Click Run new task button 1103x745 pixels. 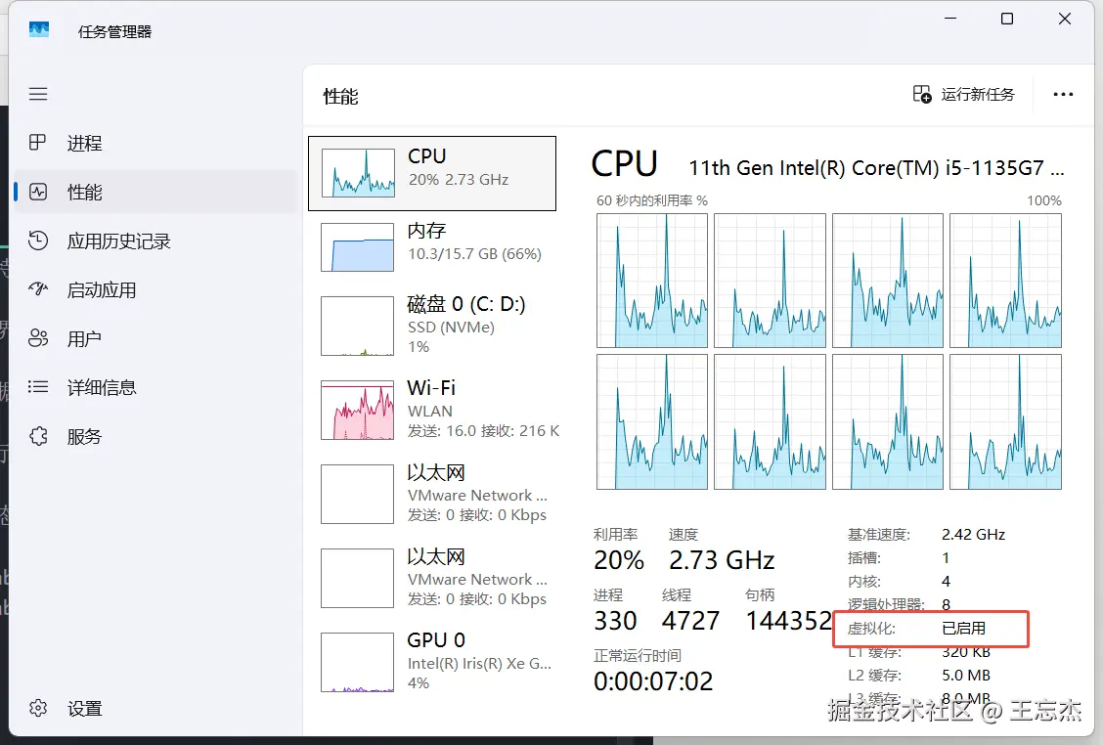(963, 95)
